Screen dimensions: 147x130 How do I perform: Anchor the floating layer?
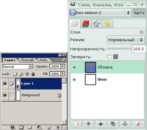click(125, 124)
